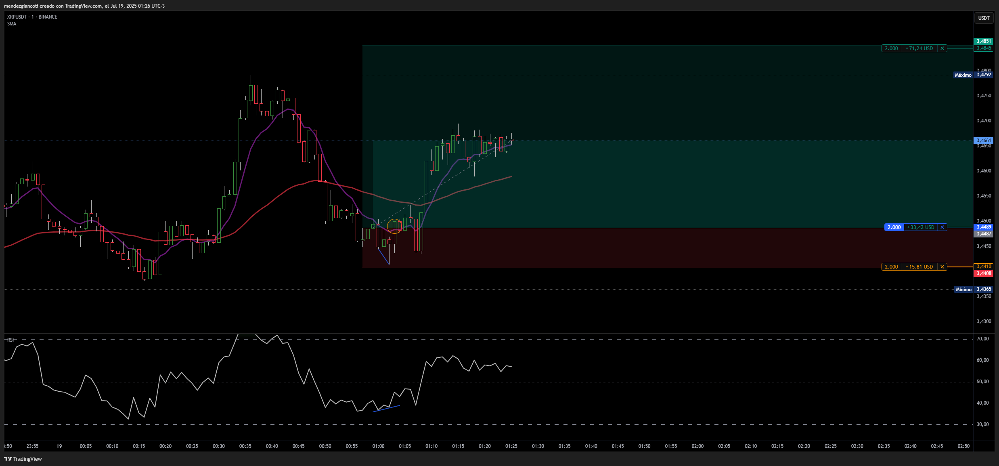Click the USDT currency selector button
The image size is (999, 466).
pyautogui.click(x=984, y=18)
